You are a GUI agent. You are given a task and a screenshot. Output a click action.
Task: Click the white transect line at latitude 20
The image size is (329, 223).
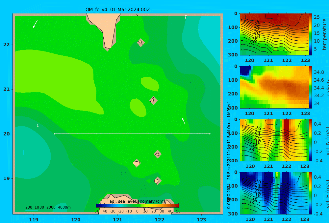(132, 134)
